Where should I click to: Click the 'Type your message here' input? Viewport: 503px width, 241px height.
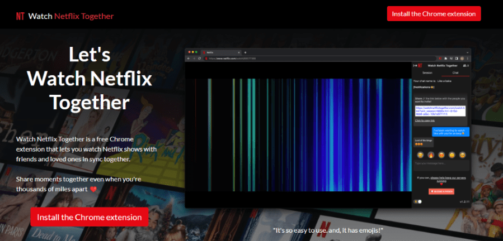pyautogui.click(x=441, y=166)
